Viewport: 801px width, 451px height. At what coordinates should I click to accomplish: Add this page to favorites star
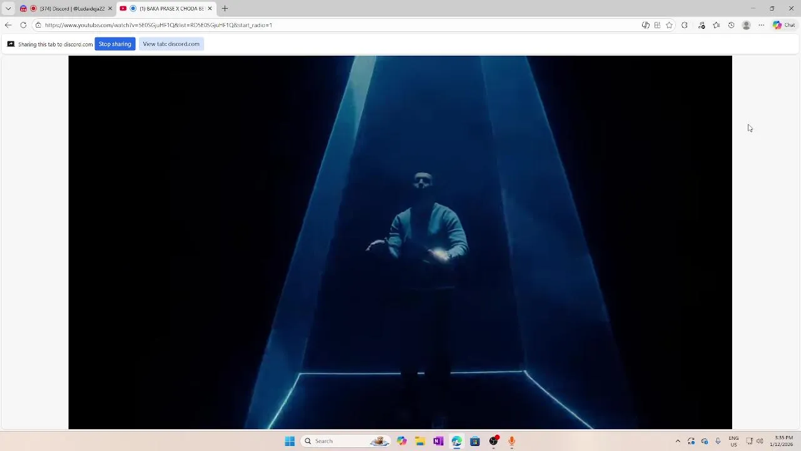click(x=669, y=25)
